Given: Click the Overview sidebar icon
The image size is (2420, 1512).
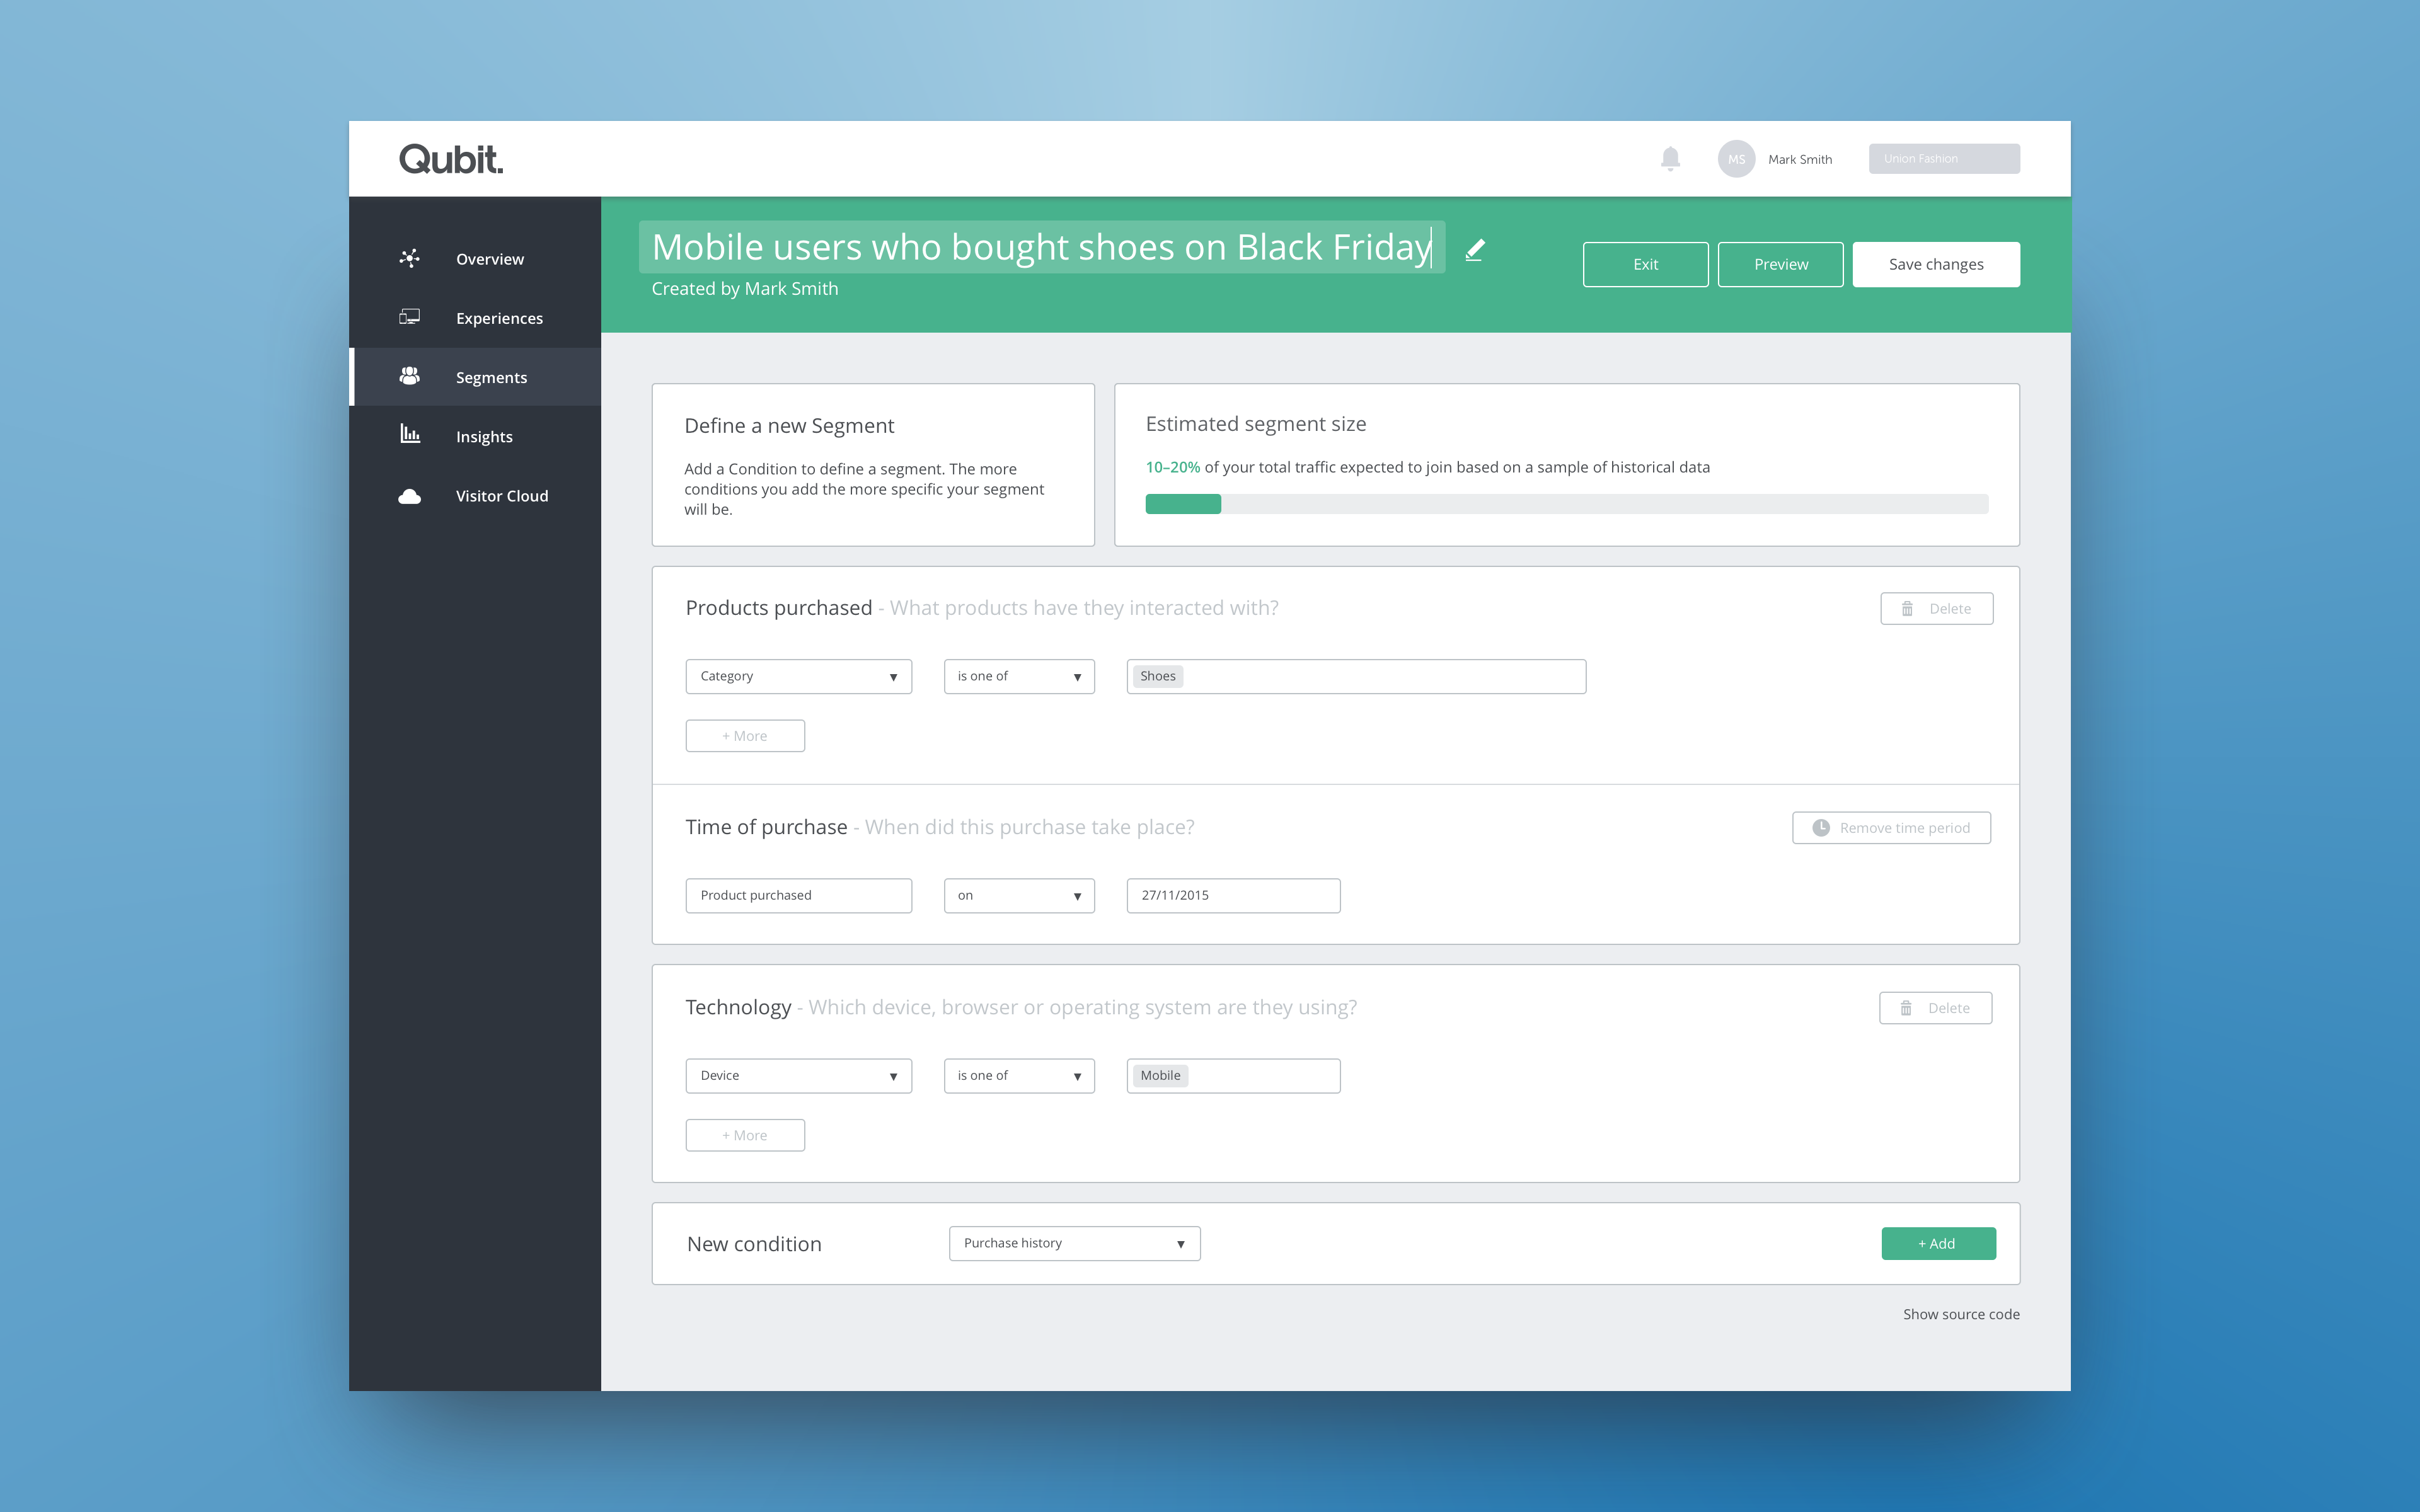Looking at the screenshot, I should [409, 258].
